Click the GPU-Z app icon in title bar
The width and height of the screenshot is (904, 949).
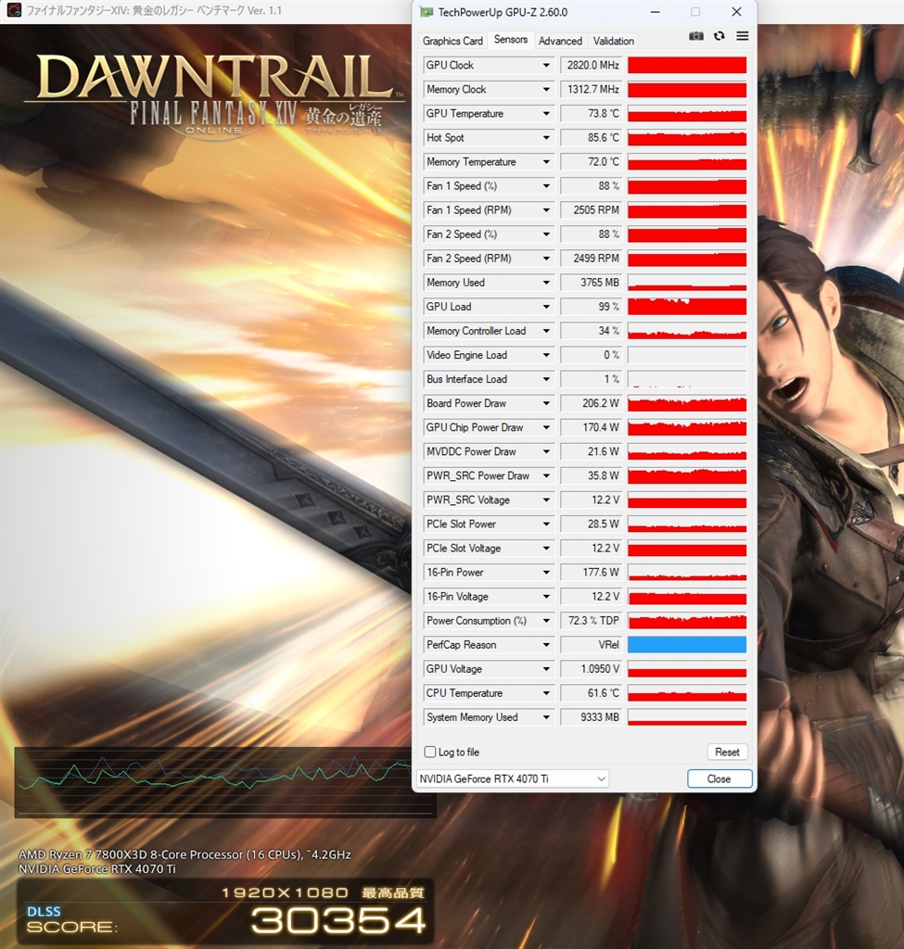click(427, 12)
